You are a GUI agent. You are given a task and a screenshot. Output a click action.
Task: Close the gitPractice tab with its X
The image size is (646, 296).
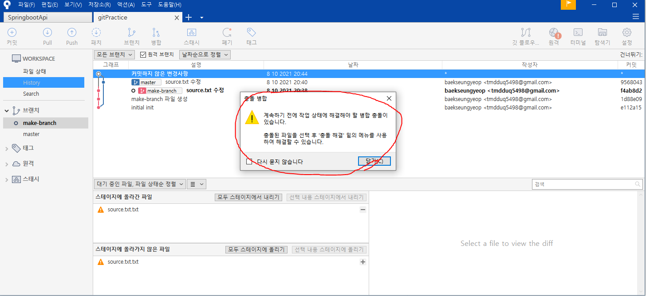[x=177, y=18]
